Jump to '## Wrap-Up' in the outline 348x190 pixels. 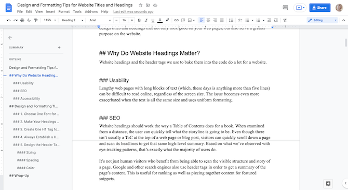click(19, 176)
